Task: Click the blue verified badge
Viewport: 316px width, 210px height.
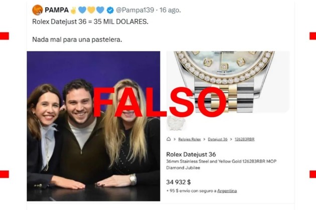Action: pos(110,10)
